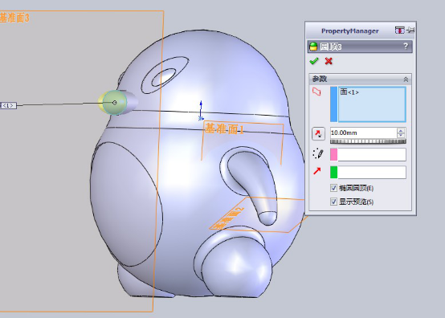Increase dome distance with up spinner arrow

pos(401,130)
